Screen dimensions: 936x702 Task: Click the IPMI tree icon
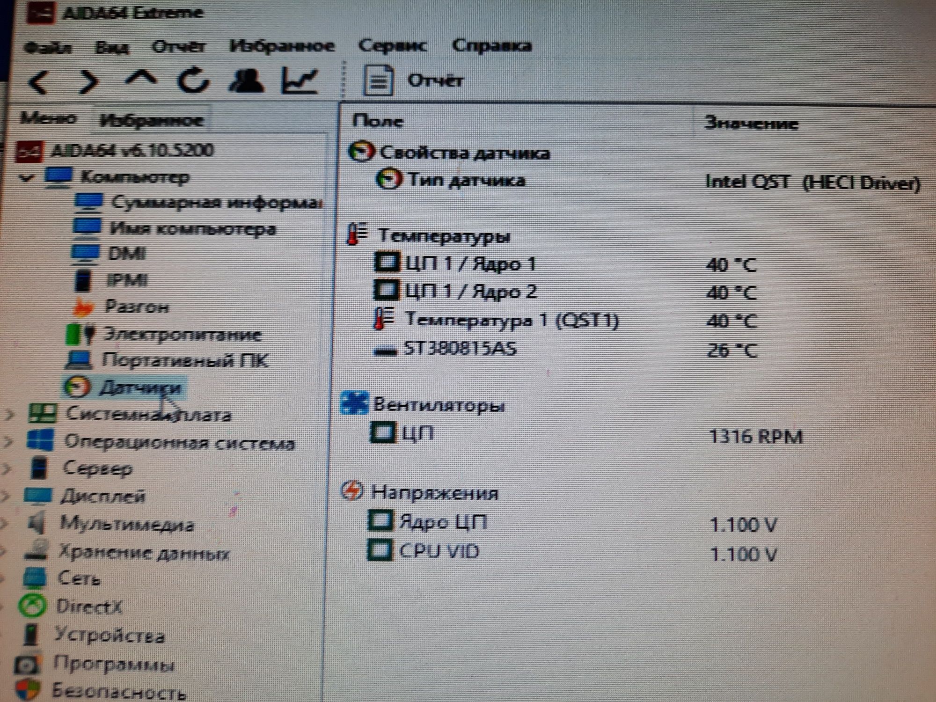pyautogui.click(x=83, y=280)
